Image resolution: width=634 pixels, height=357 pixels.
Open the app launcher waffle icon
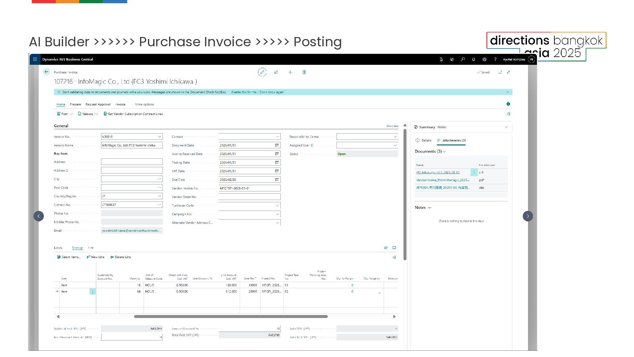(x=35, y=59)
